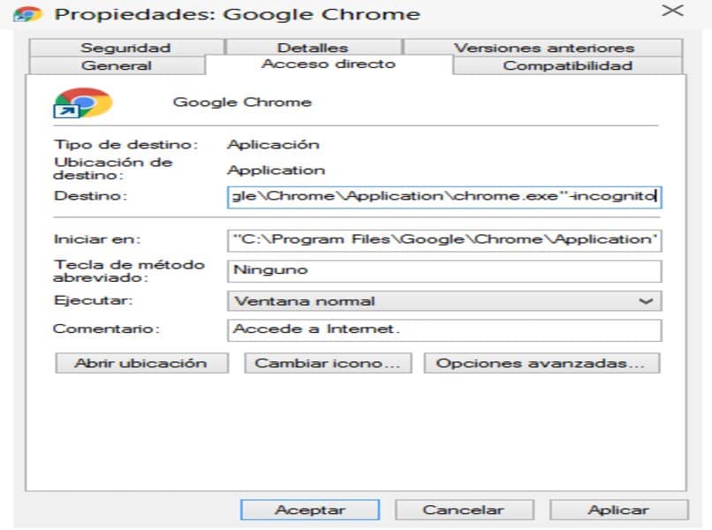This screenshot has width=712, height=530.
Task: Click the 'Tipo de destino:' label
Action: coord(125,144)
